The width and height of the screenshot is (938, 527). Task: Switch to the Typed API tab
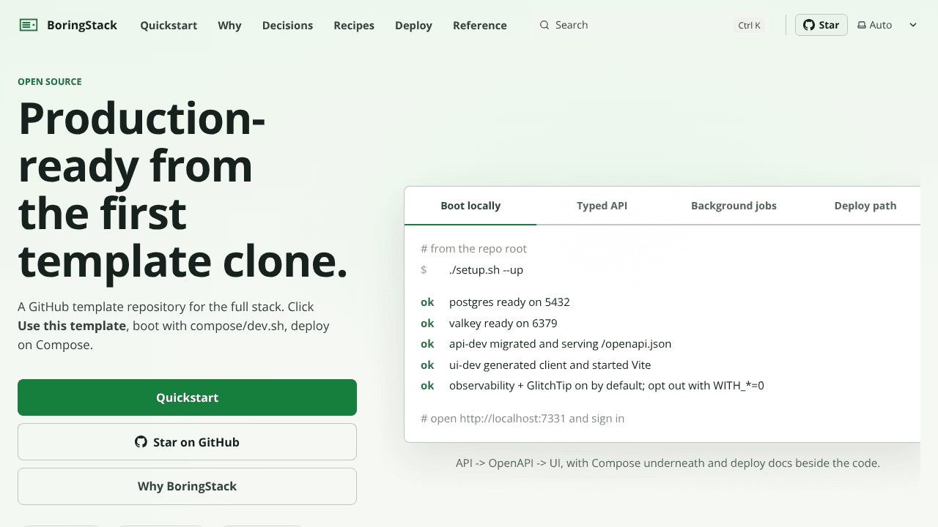click(x=602, y=206)
